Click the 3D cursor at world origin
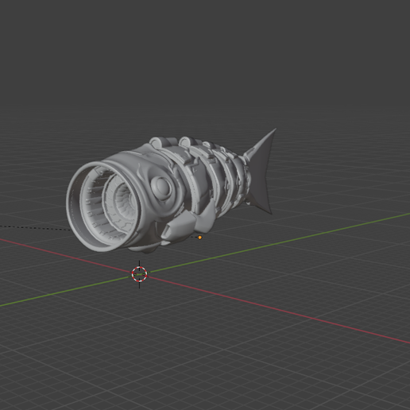410x410 pixels. click(140, 274)
